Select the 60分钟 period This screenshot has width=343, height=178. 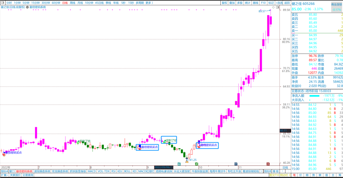tap(56, 3)
